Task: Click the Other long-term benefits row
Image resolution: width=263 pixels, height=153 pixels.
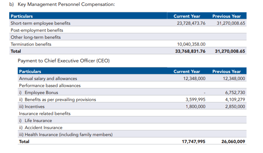Action: (35, 37)
